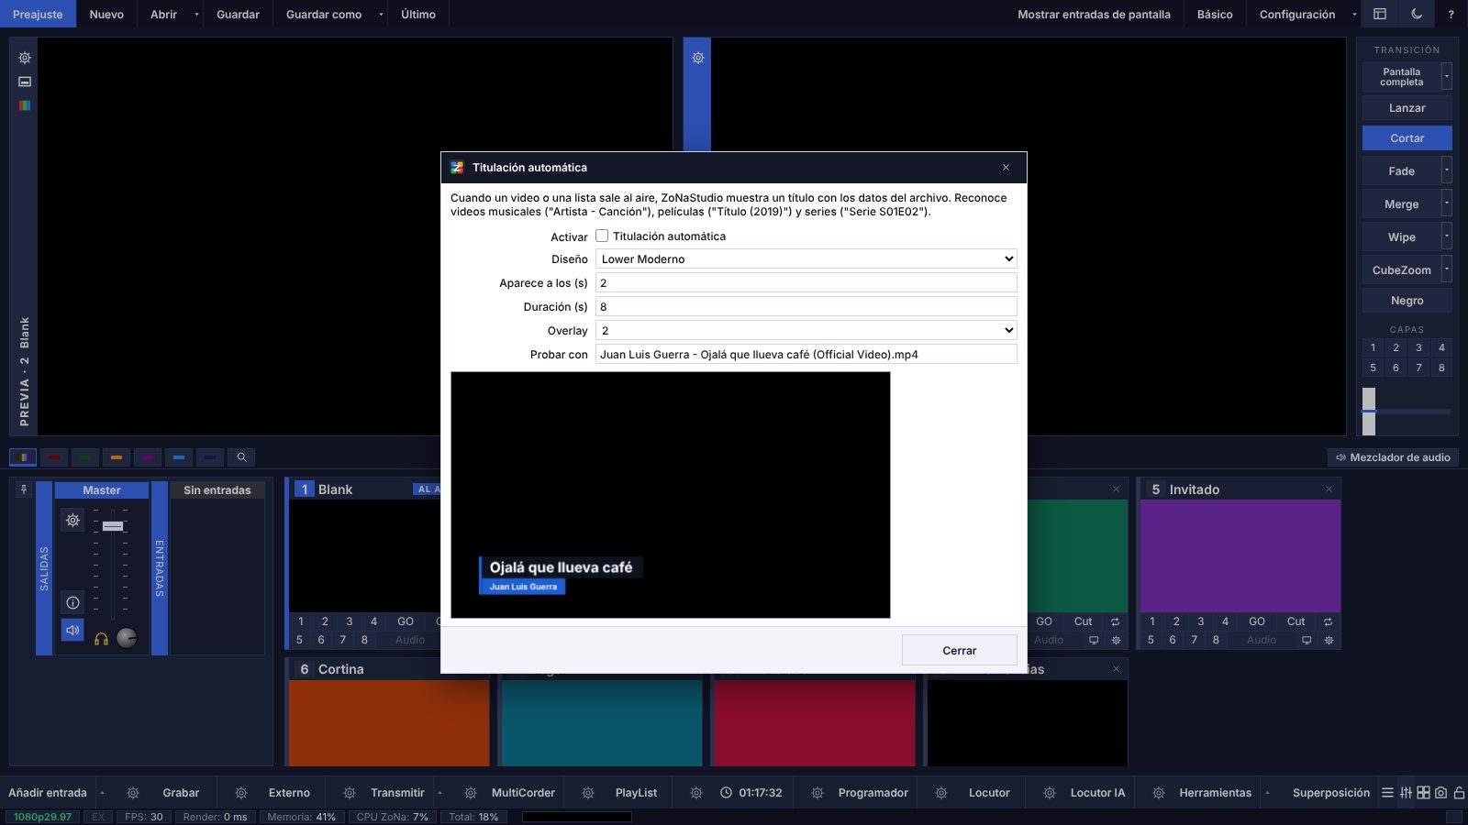Enable the Titulación automática checkbox
Image resolution: width=1468 pixels, height=825 pixels.
coord(602,236)
